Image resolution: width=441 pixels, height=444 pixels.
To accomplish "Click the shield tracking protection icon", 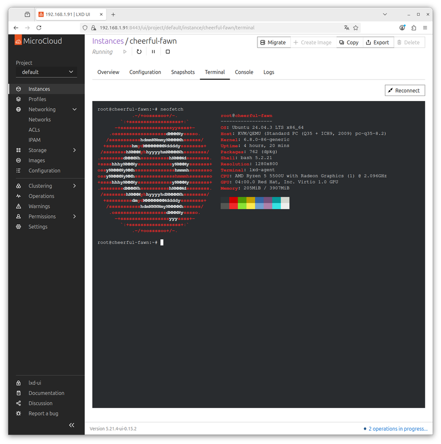I will [85, 27].
